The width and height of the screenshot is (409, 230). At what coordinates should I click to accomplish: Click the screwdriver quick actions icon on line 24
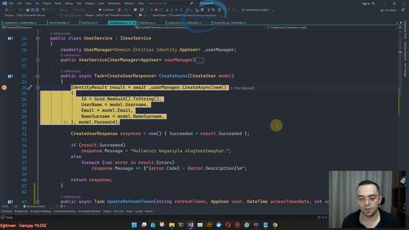pos(30,88)
